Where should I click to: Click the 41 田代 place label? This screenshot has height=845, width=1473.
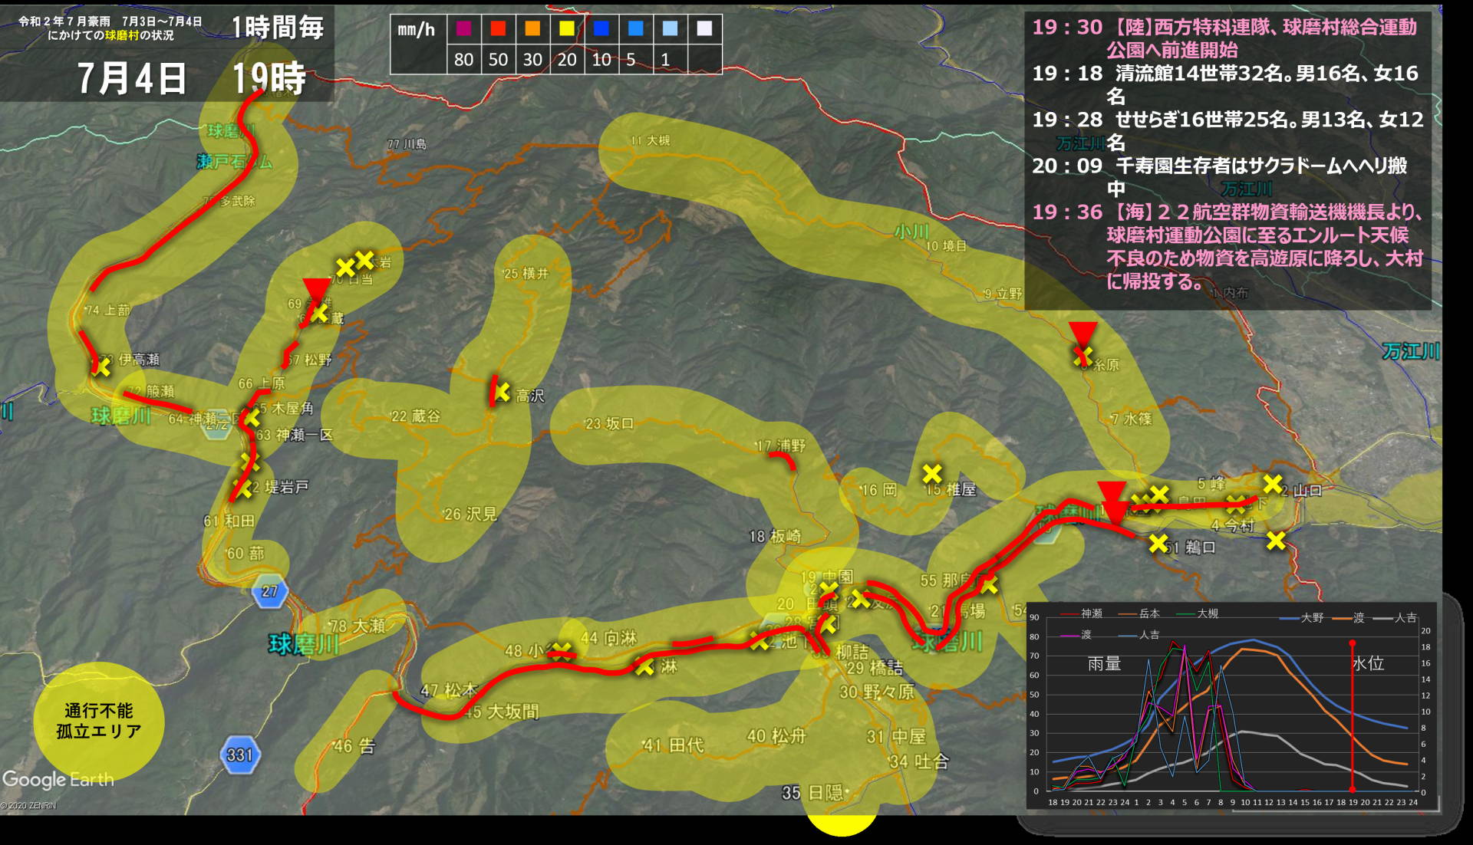pyautogui.click(x=673, y=745)
